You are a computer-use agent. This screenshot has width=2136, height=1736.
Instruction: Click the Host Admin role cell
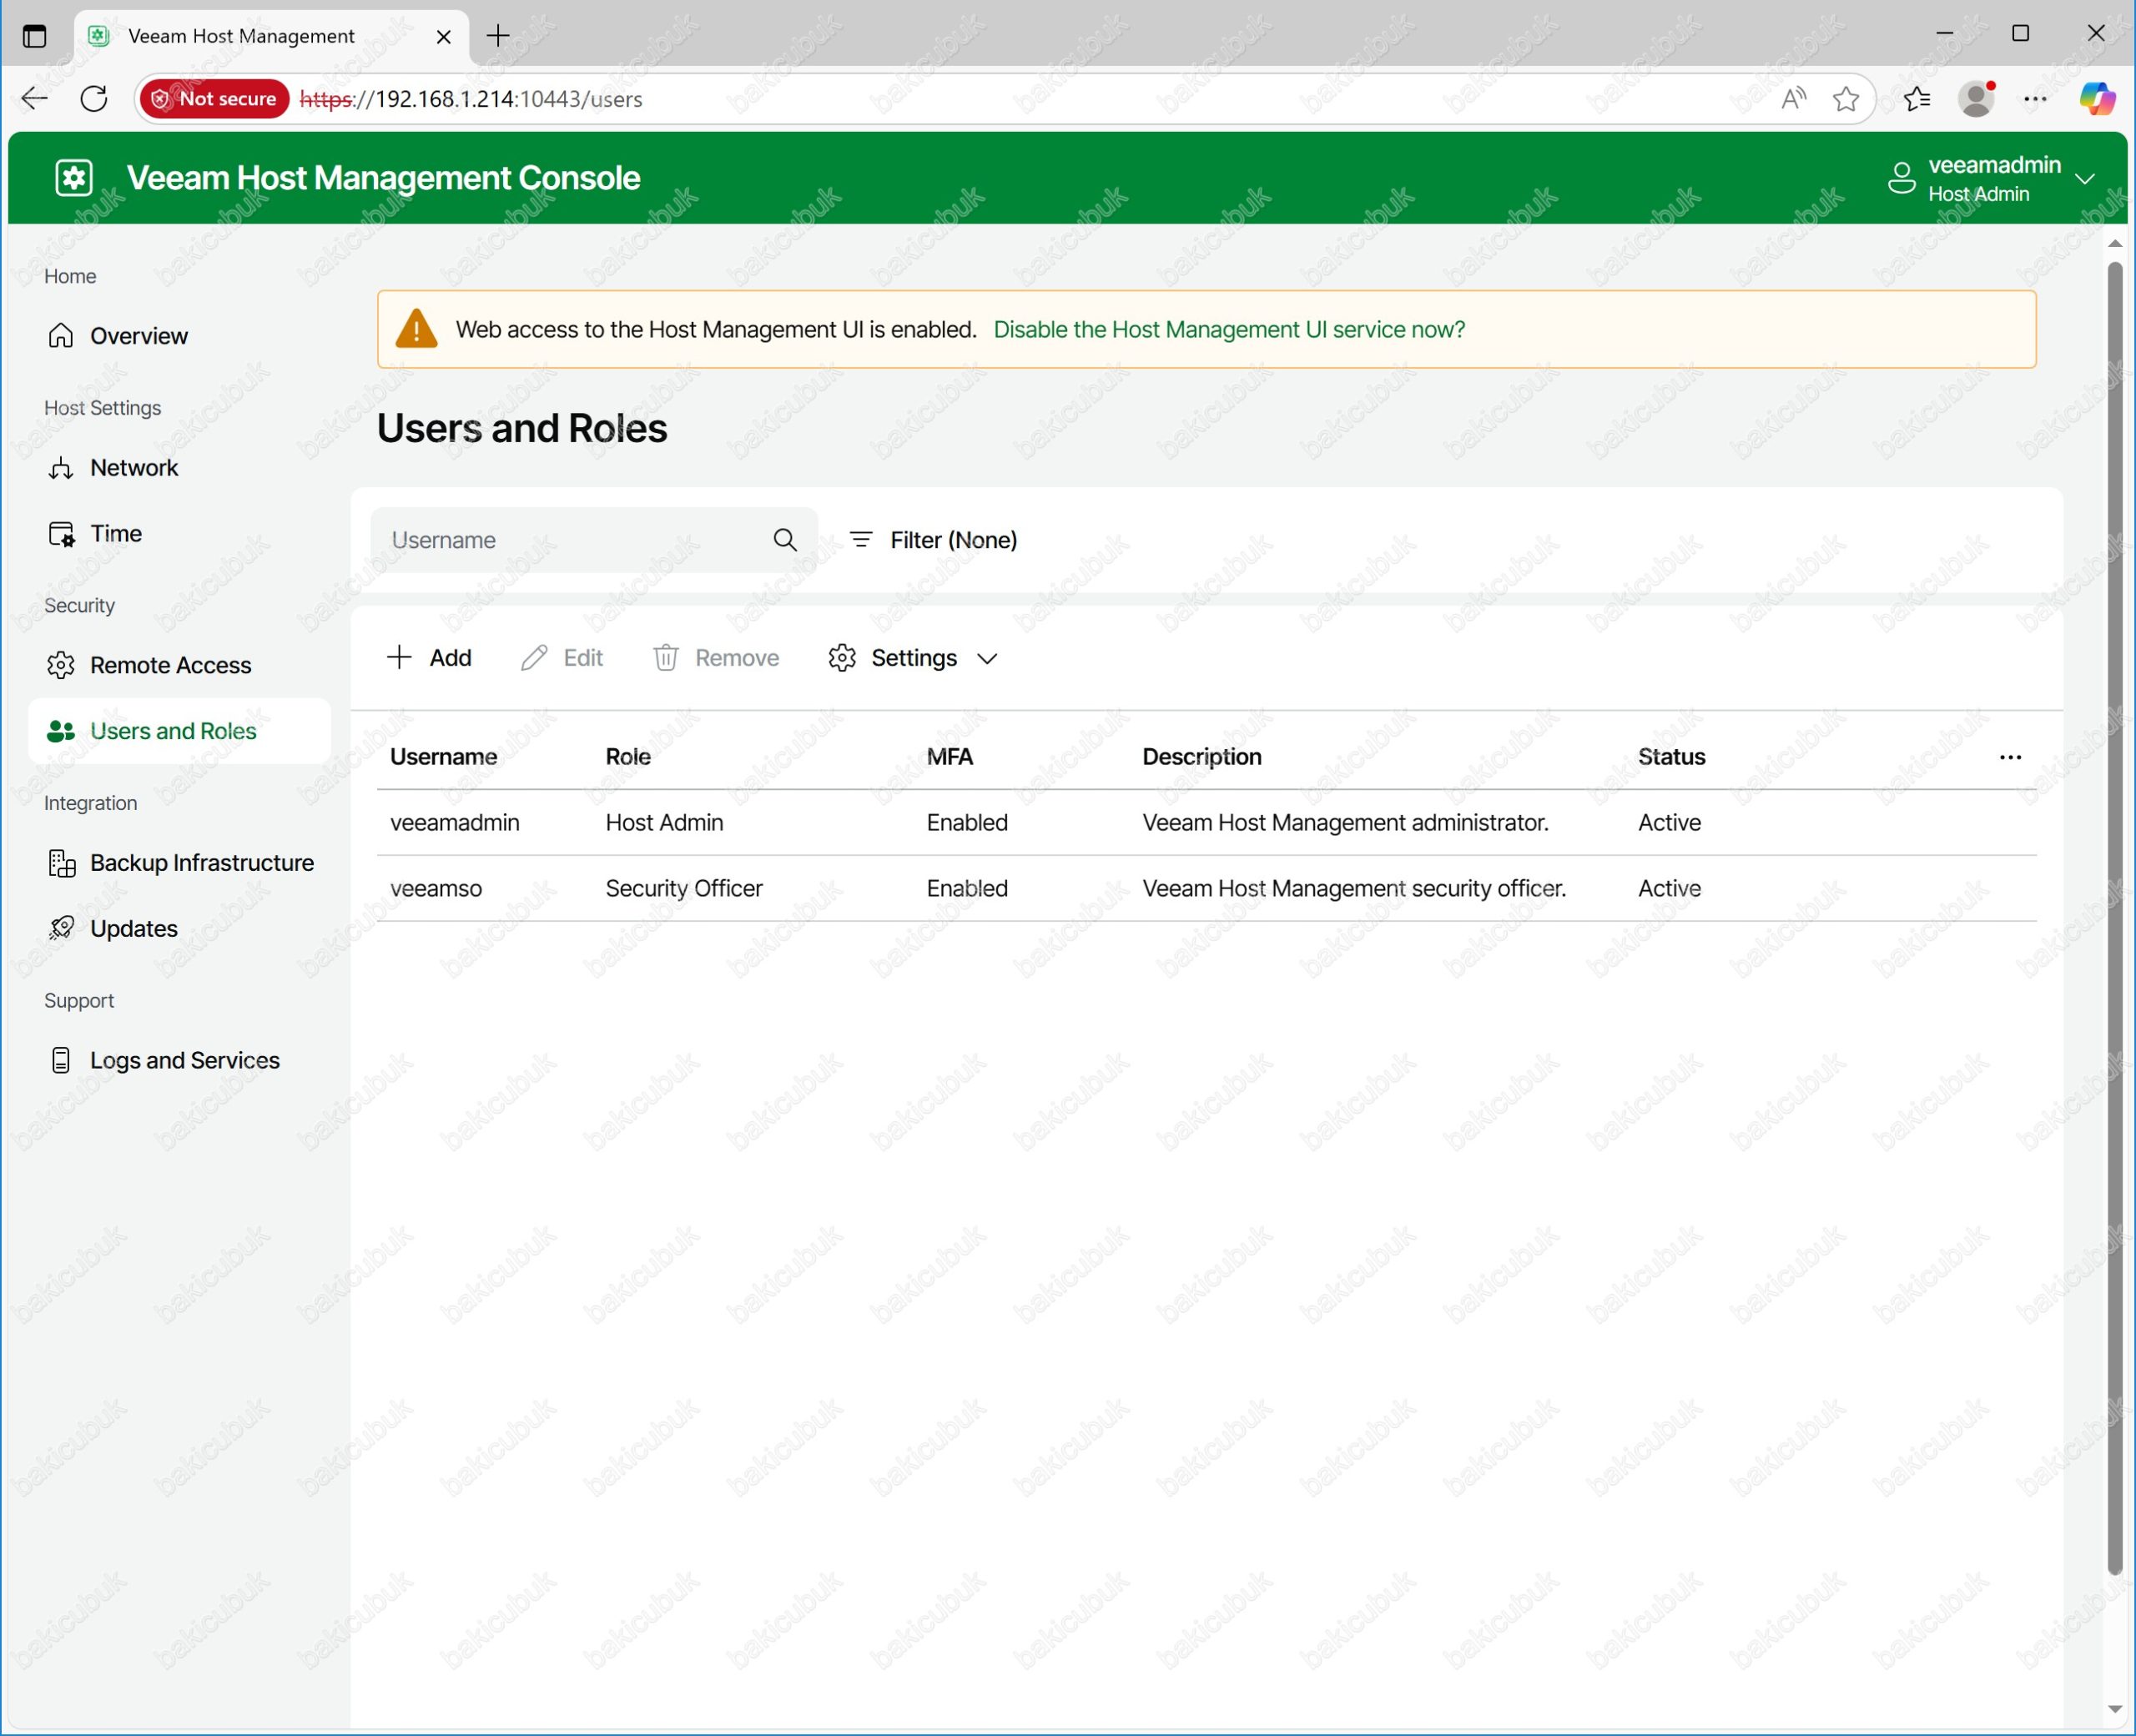664,823
